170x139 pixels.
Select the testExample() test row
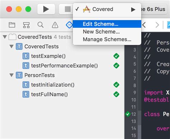click(x=62, y=56)
